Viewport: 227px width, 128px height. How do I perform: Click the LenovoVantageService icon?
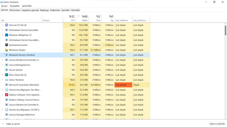pos(7,65)
